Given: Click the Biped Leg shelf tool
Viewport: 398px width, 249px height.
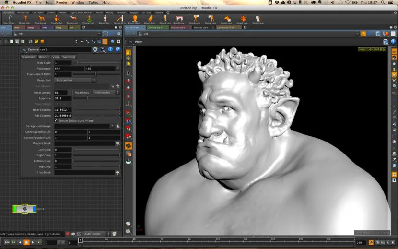Looking at the screenshot, I should tap(165, 20).
